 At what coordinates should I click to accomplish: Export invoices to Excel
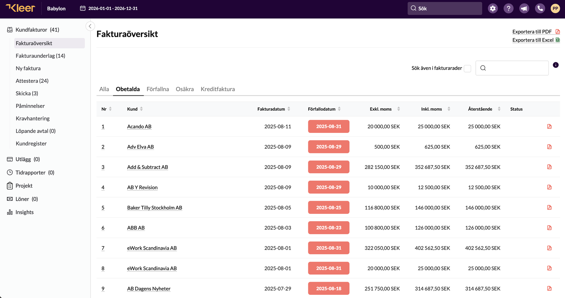tap(536, 40)
